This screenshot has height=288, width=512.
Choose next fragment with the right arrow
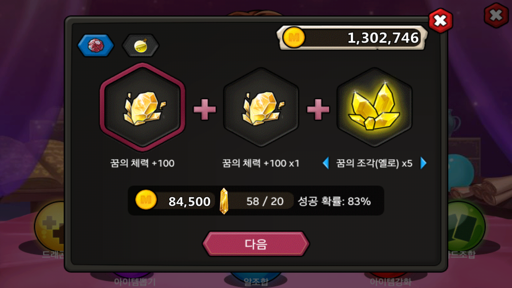(x=424, y=163)
